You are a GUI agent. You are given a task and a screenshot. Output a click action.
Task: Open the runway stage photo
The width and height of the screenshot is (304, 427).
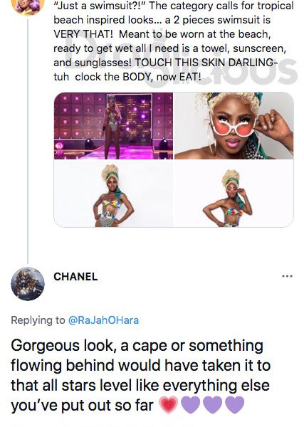pyautogui.click(x=113, y=126)
